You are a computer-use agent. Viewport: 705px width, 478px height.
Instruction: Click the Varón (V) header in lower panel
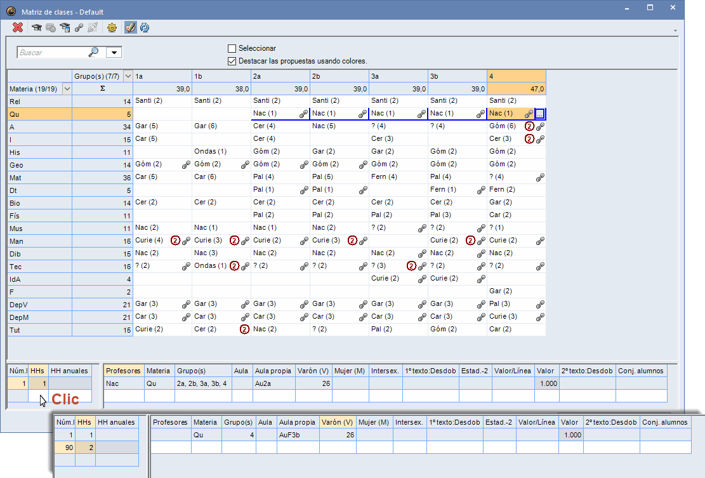pos(337,422)
